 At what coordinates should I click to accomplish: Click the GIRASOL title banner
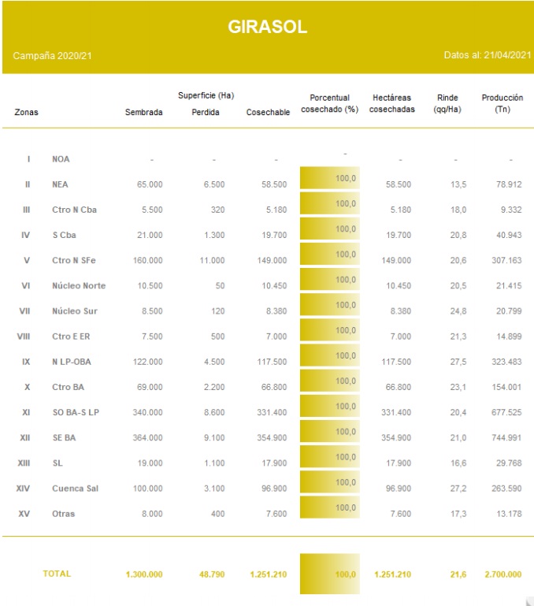267,28
